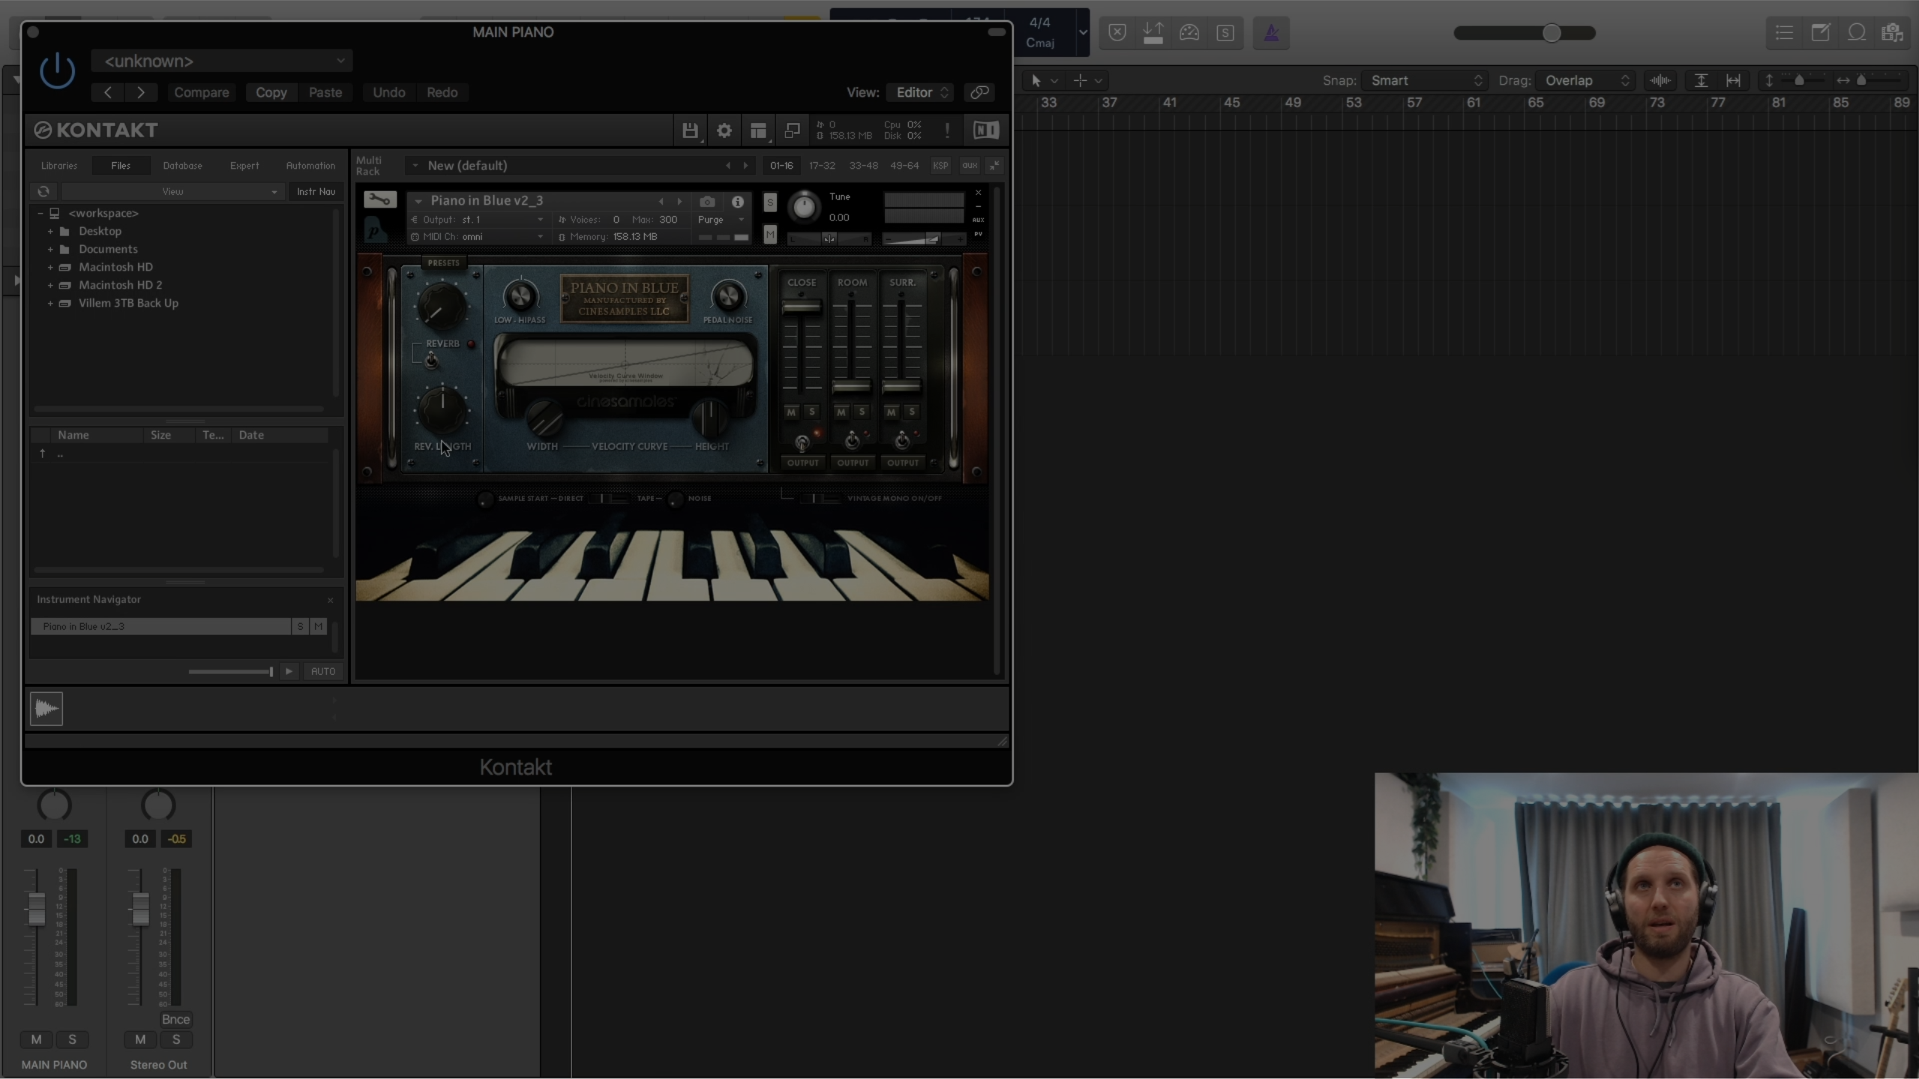Click the CLOSE mic fader handle
This screenshot has height=1079, width=1919.
[x=802, y=307]
